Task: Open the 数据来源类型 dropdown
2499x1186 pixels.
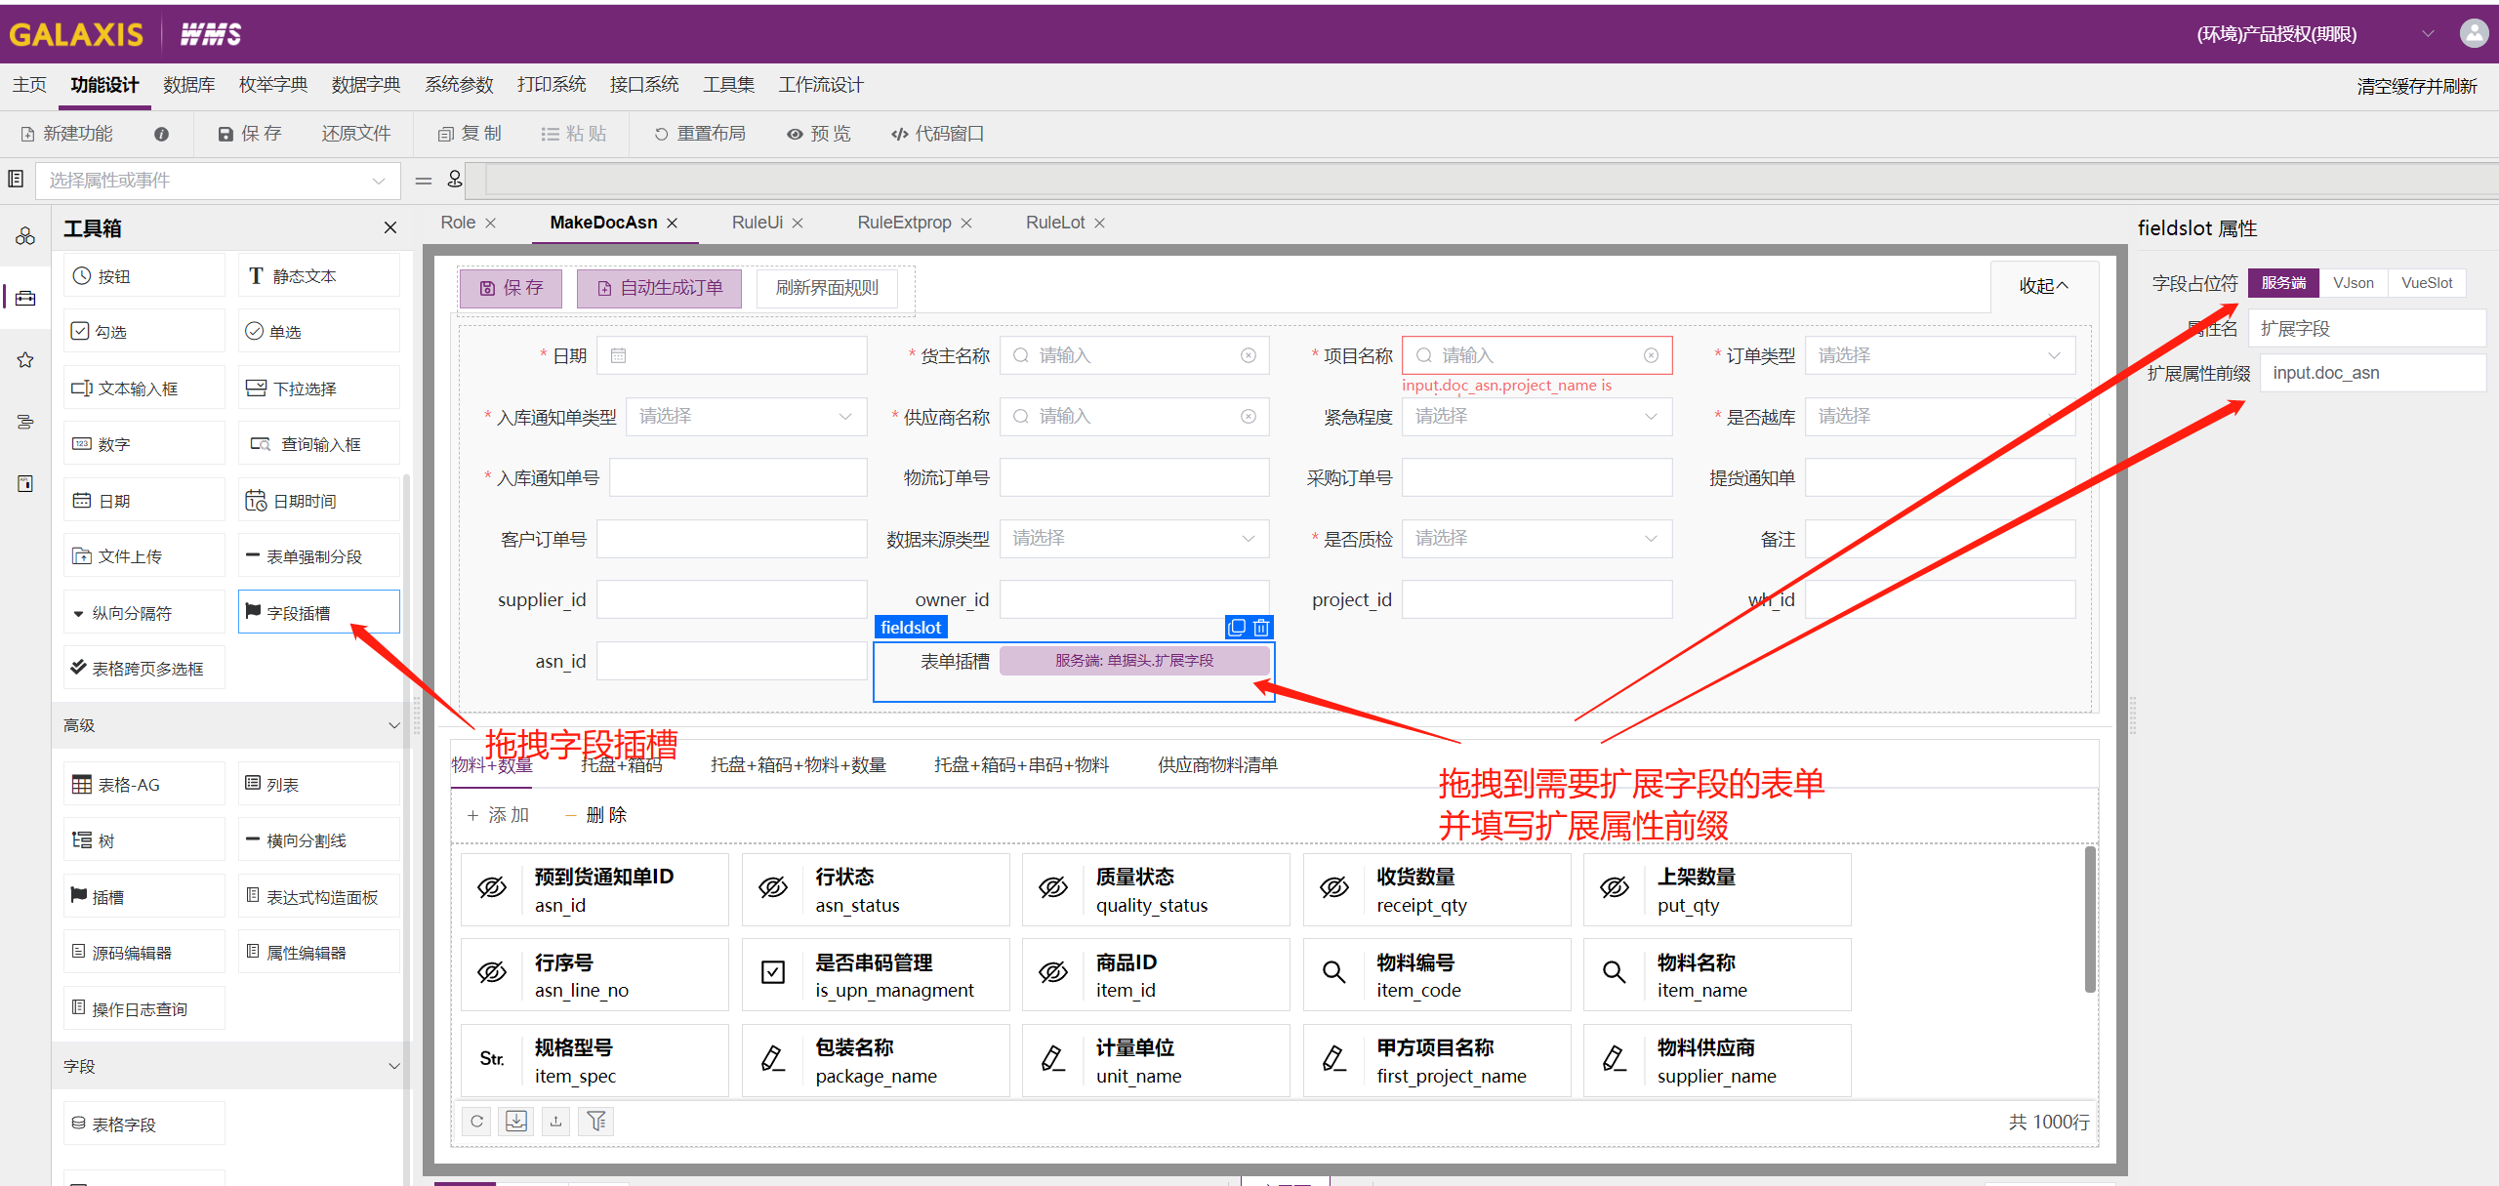Action: point(1134,539)
